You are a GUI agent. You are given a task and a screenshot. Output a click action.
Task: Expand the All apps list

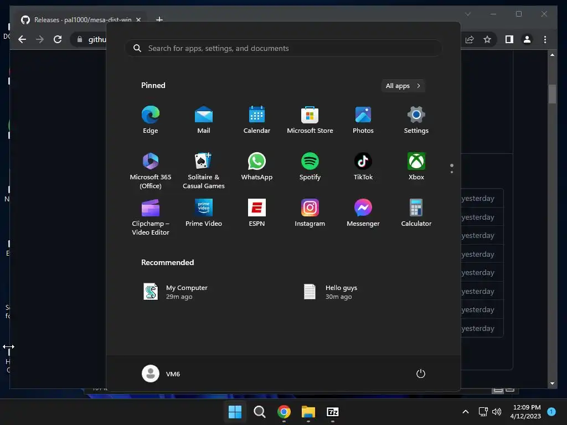pyautogui.click(x=403, y=86)
